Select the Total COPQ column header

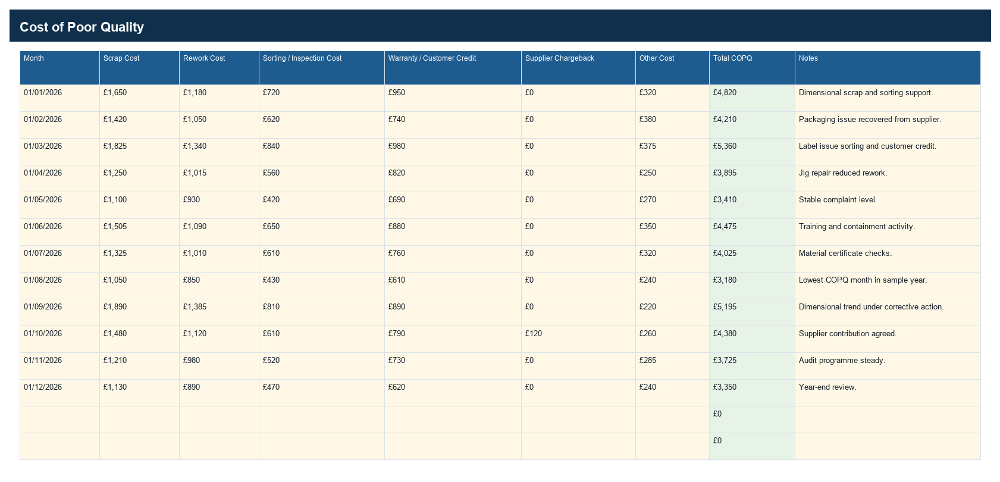pyautogui.click(x=752, y=68)
